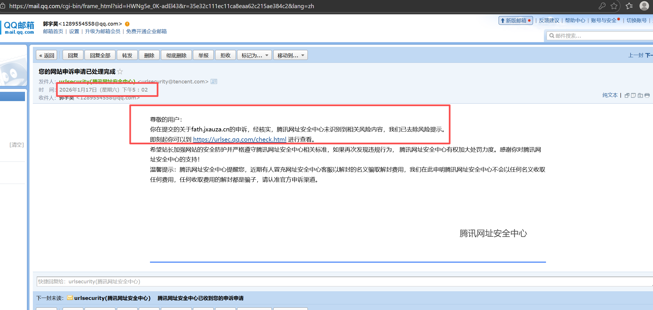Viewport: 653px width, 310px height.
Task: Click the browser favorites star icon
Action: 614,6
